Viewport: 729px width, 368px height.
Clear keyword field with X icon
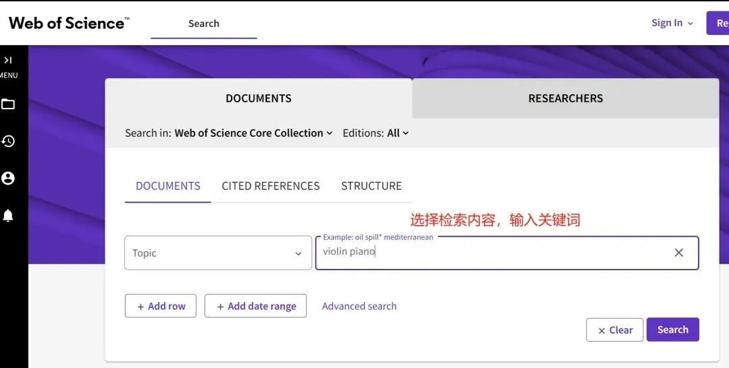coord(679,253)
